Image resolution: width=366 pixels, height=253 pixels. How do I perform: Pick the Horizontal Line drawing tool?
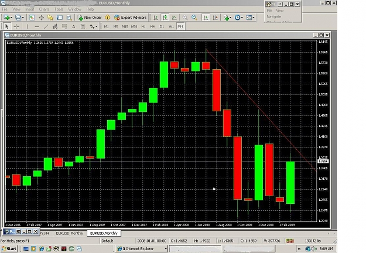37,26
